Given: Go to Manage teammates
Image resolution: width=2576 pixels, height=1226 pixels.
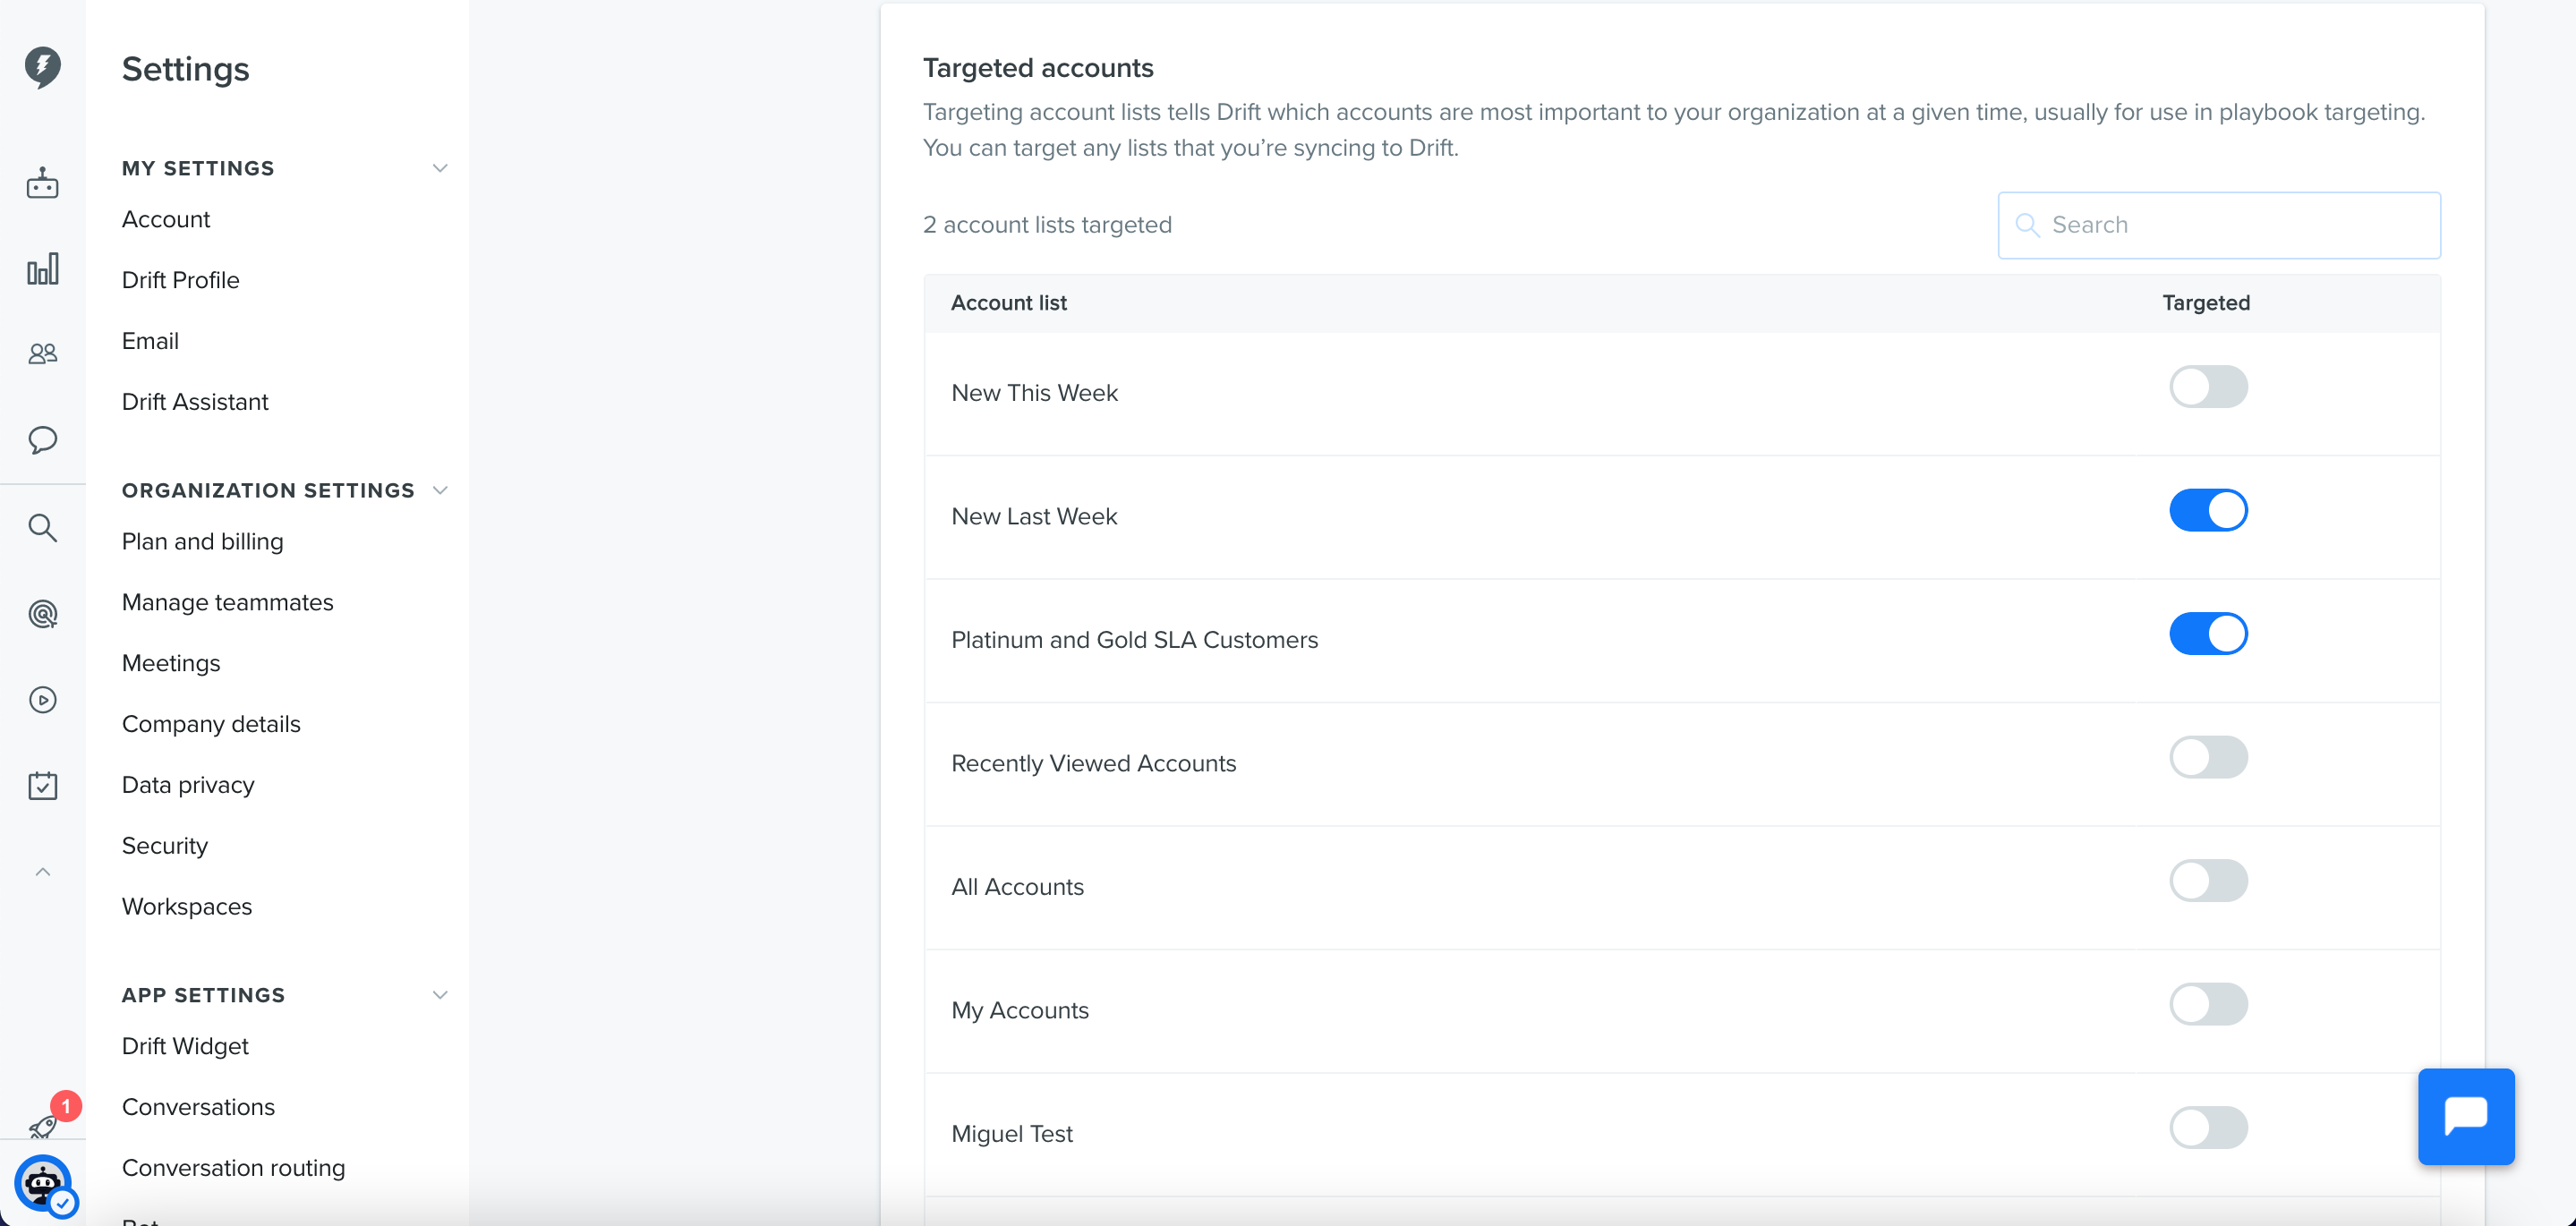Looking at the screenshot, I should tap(228, 602).
